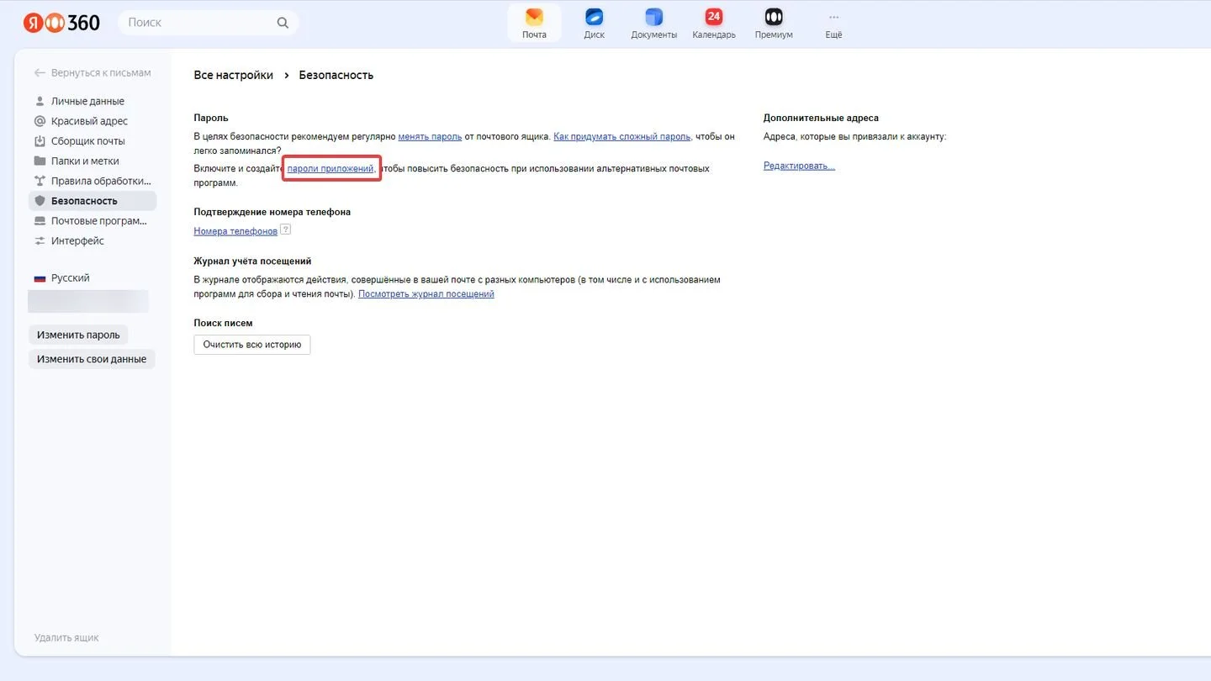This screenshot has width=1211, height=681.
Task: Click the person icon for Личные данные
Action: pos(40,101)
